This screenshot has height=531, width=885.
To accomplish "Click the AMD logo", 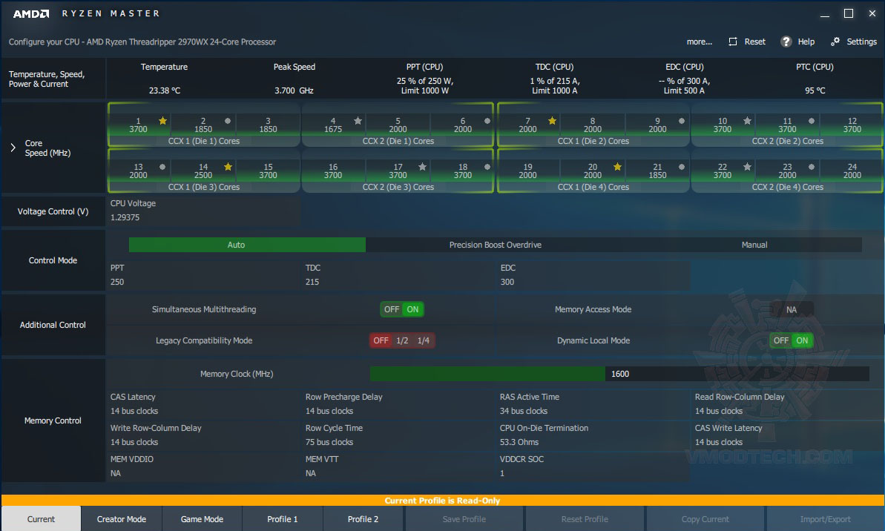I will point(31,13).
